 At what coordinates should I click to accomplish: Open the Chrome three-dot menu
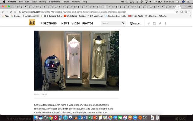[190, 12]
